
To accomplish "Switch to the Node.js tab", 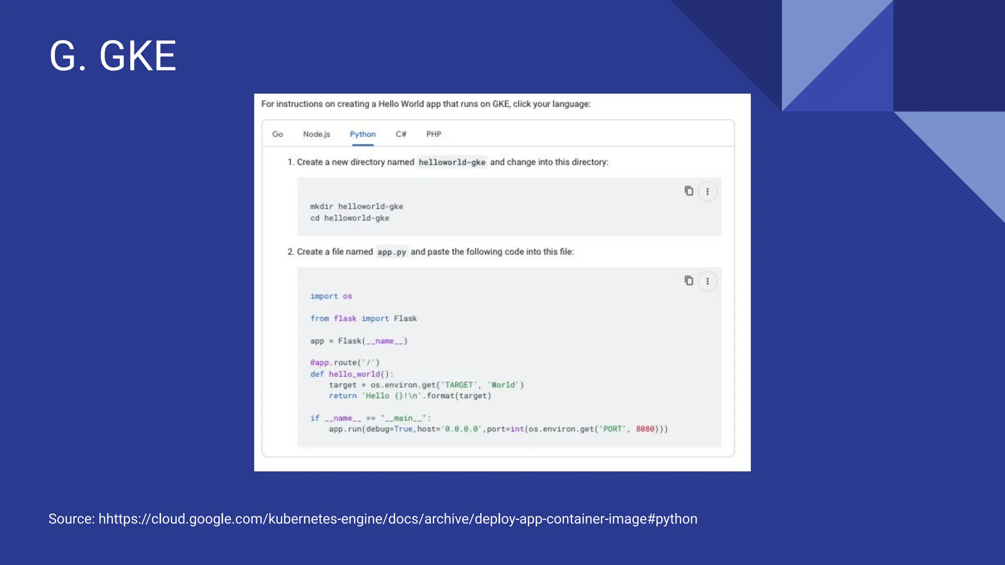I will pyautogui.click(x=317, y=134).
